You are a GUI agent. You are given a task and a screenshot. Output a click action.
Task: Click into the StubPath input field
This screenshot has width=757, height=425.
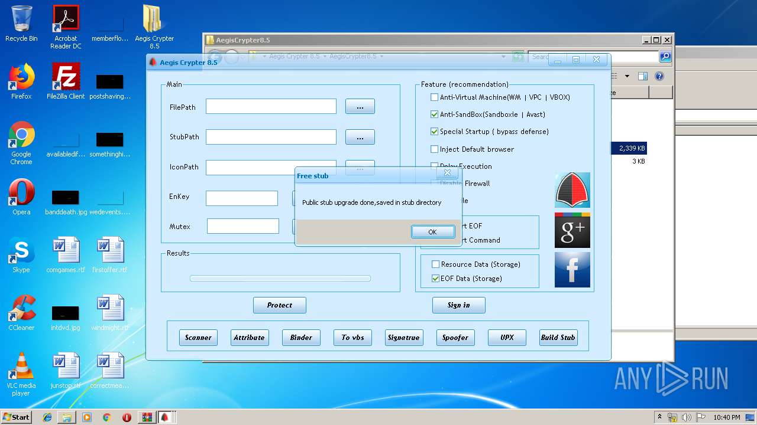click(x=271, y=137)
